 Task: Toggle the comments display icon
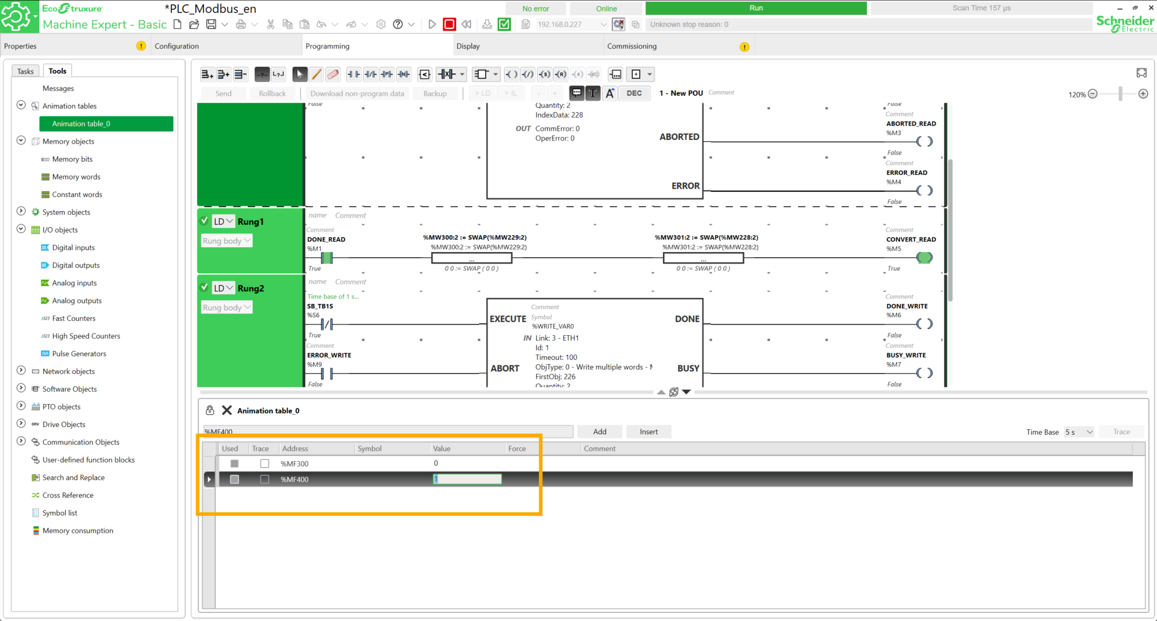(x=577, y=93)
